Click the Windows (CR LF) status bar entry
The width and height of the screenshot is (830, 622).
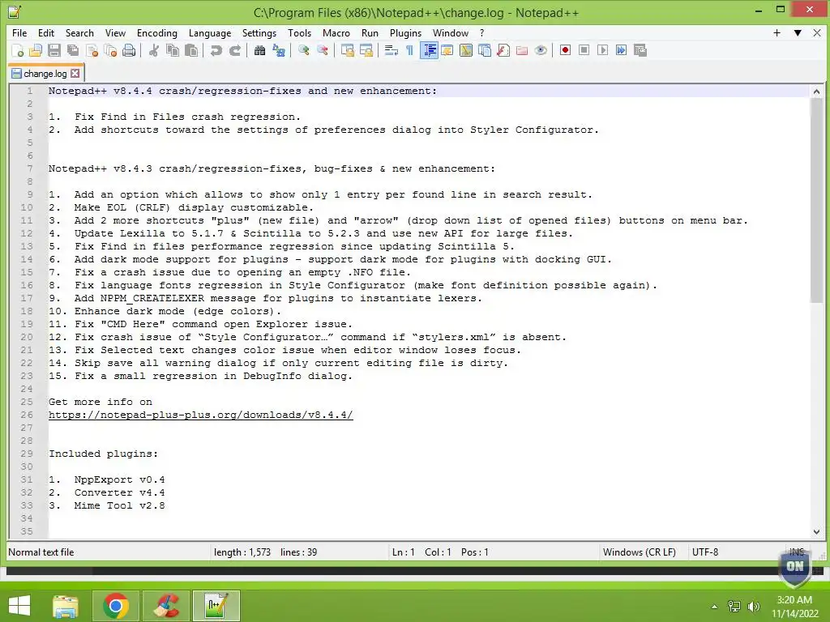pyautogui.click(x=639, y=552)
